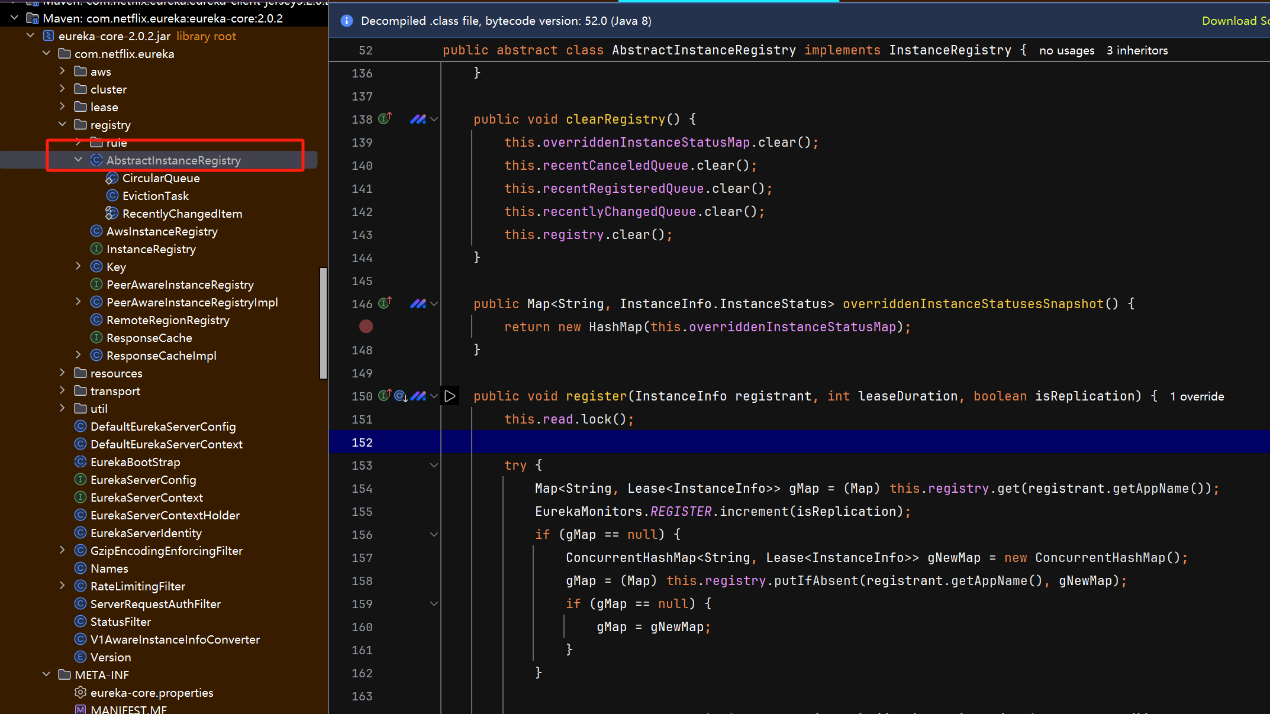Click the '1 override' hint on register
The width and height of the screenshot is (1270, 714).
pyautogui.click(x=1197, y=396)
